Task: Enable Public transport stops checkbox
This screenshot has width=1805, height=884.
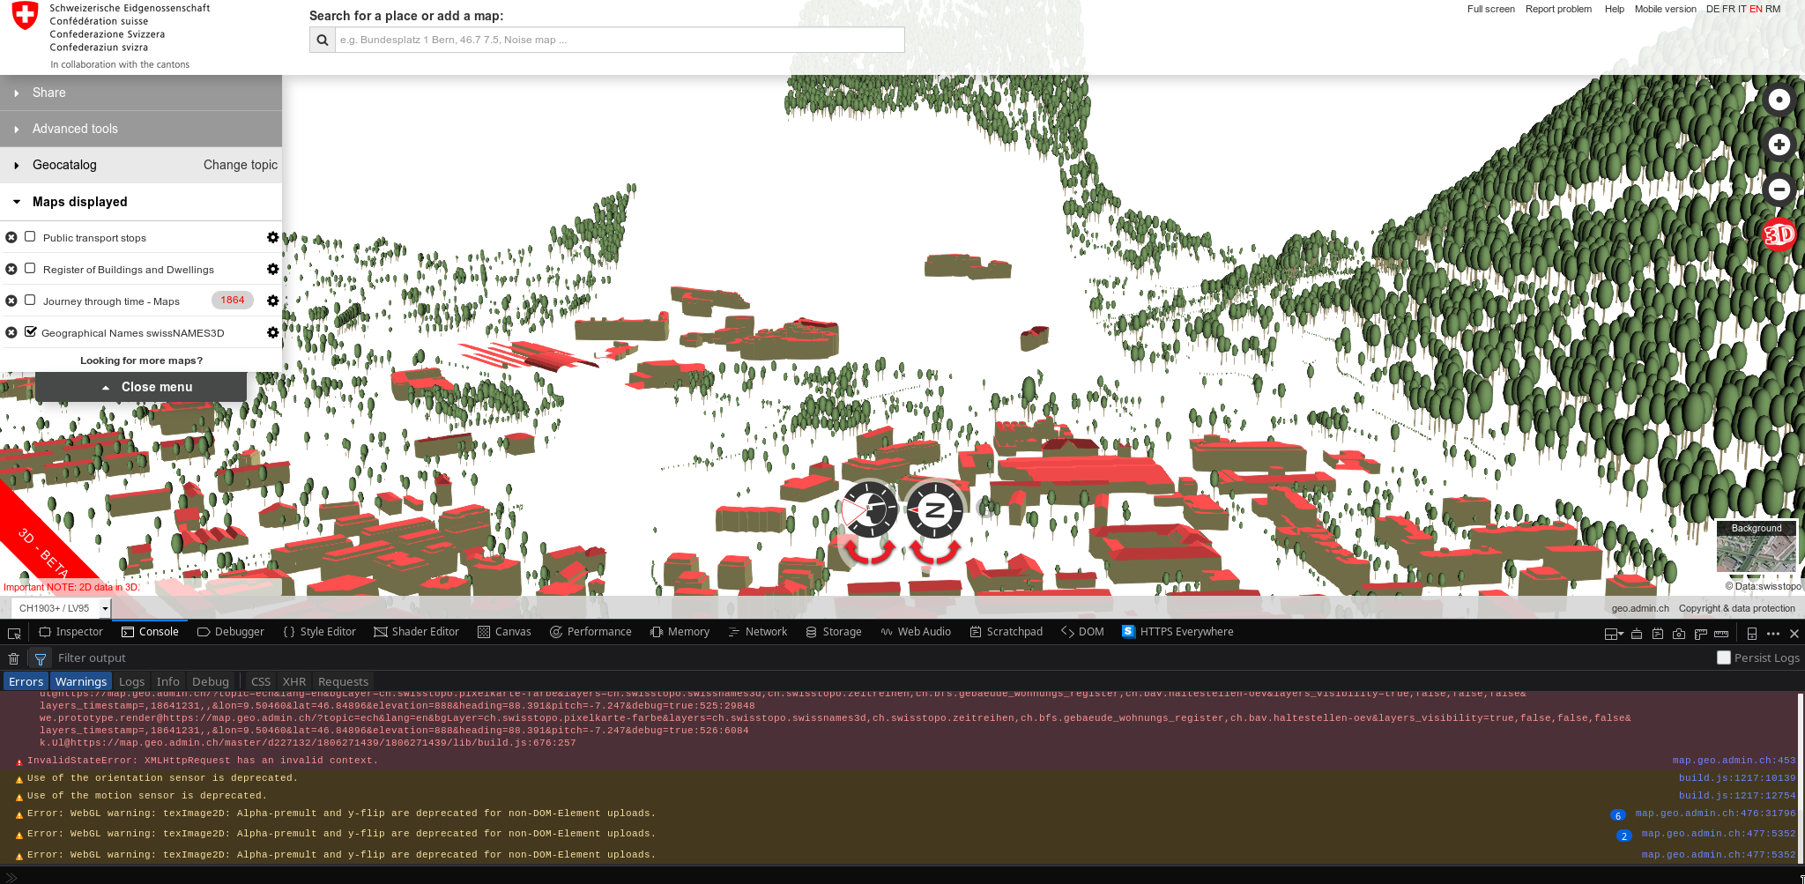Action: (30, 236)
